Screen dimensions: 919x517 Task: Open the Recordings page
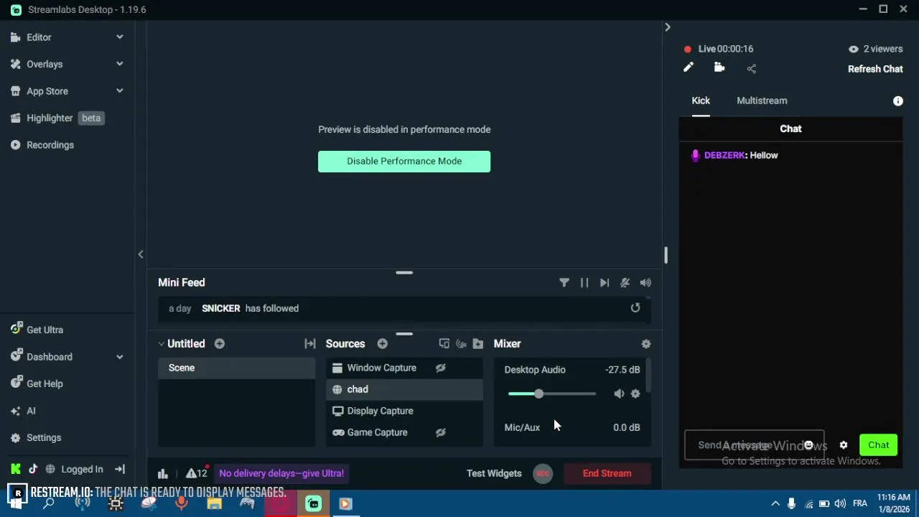(x=42, y=145)
